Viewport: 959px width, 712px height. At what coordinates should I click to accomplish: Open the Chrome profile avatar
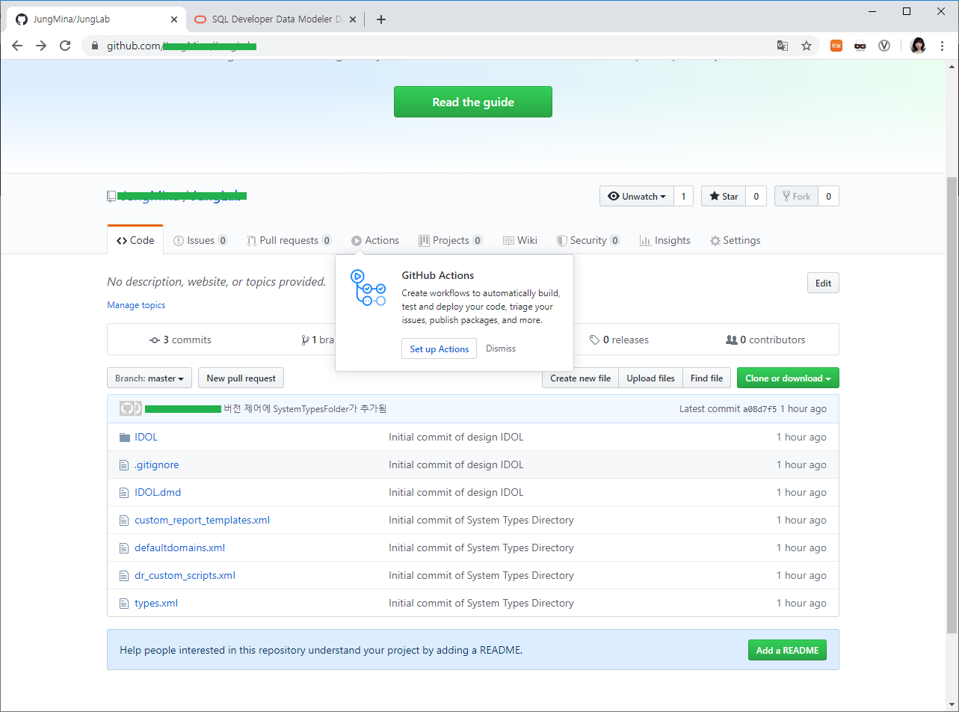(918, 46)
